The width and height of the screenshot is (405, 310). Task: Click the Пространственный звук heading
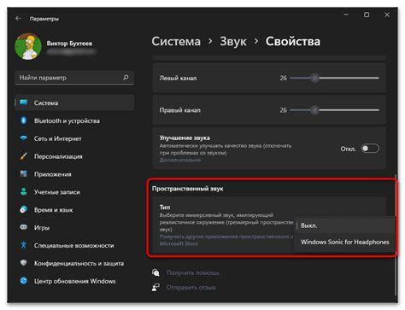click(x=187, y=189)
